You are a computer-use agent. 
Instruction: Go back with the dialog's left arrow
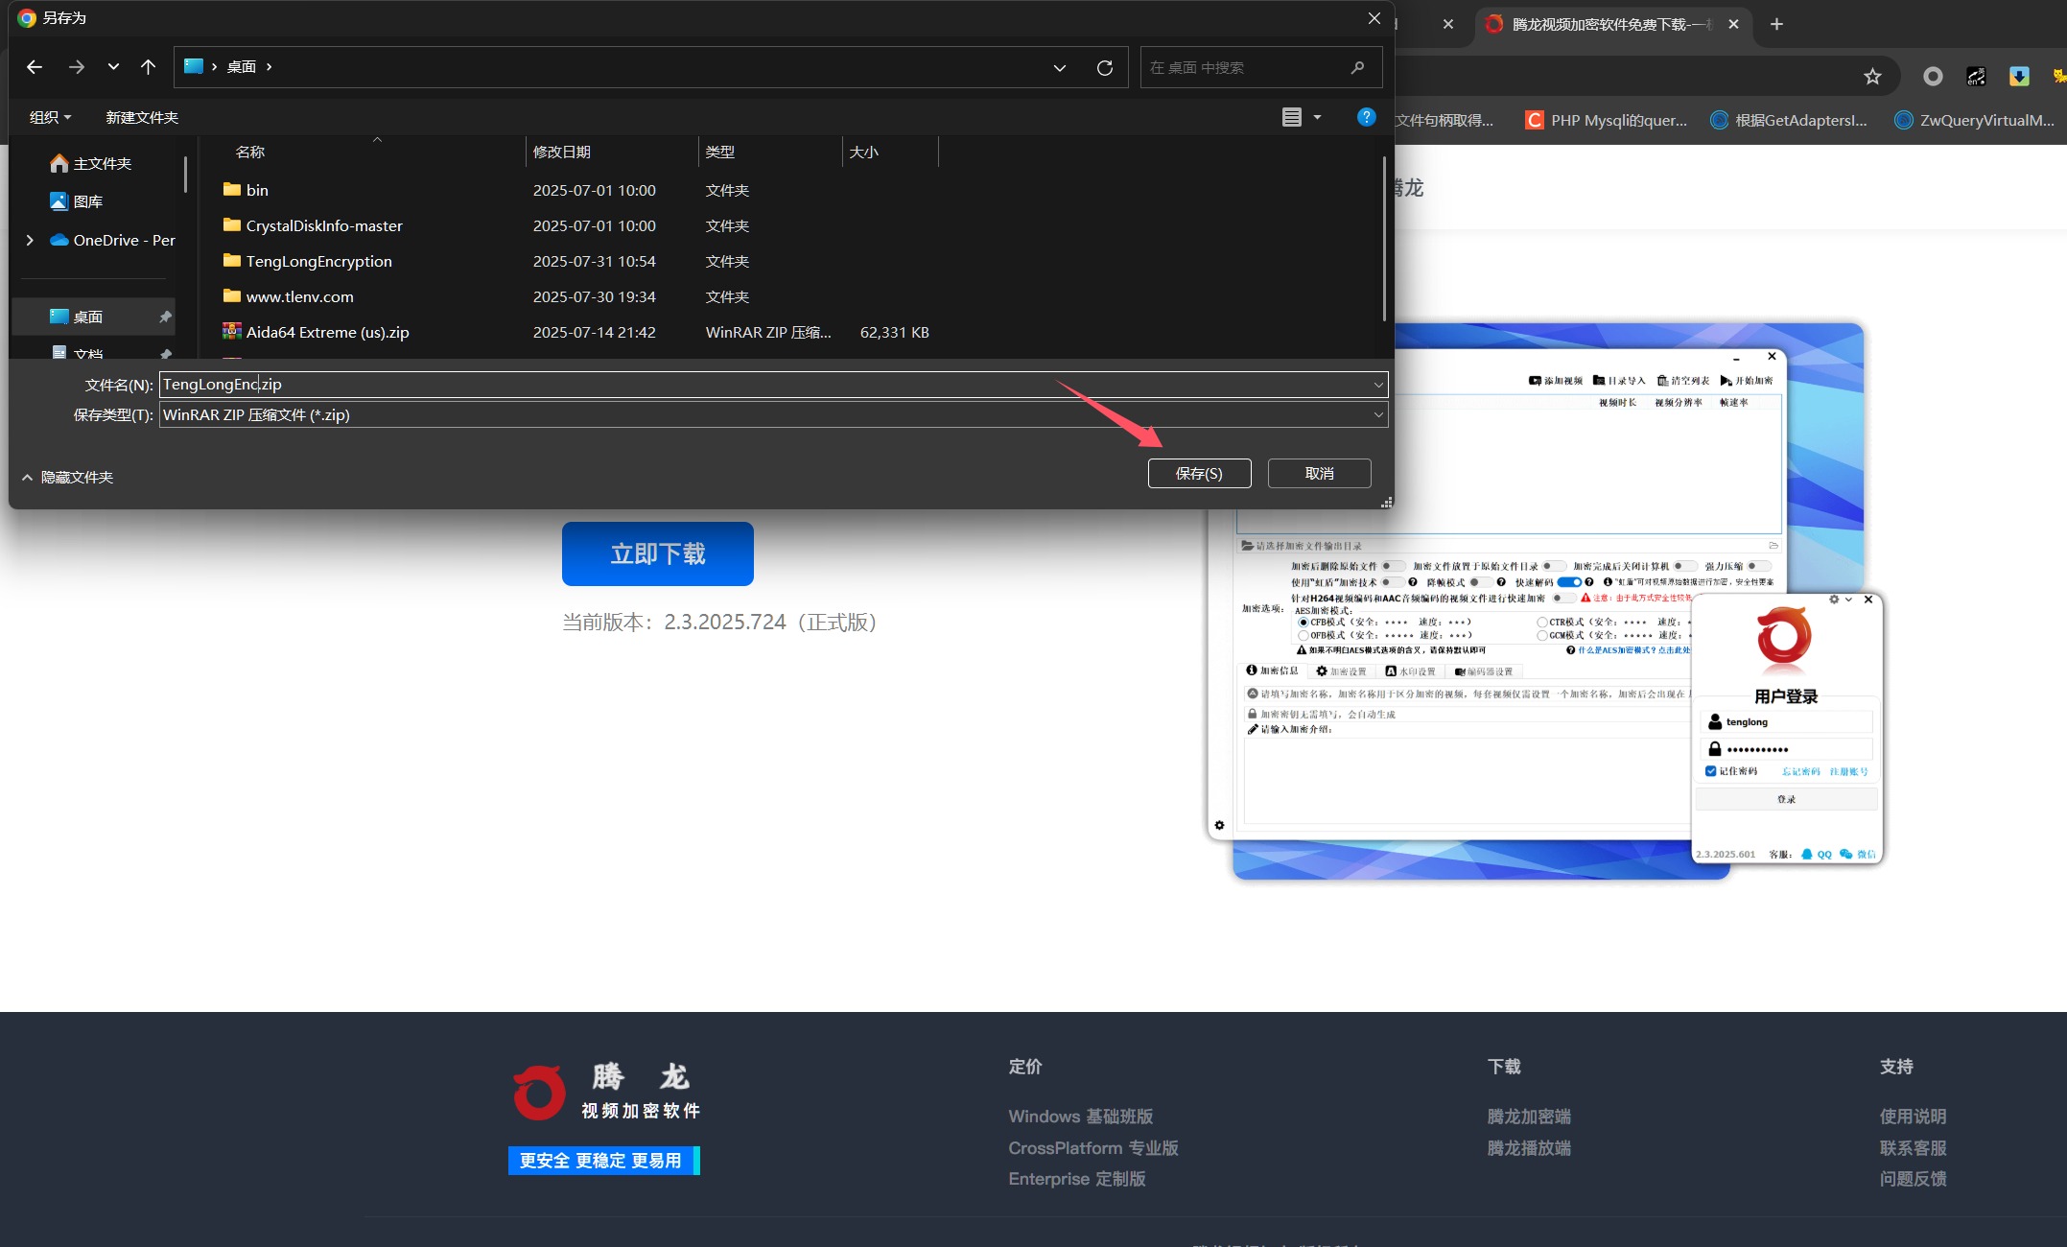(35, 67)
